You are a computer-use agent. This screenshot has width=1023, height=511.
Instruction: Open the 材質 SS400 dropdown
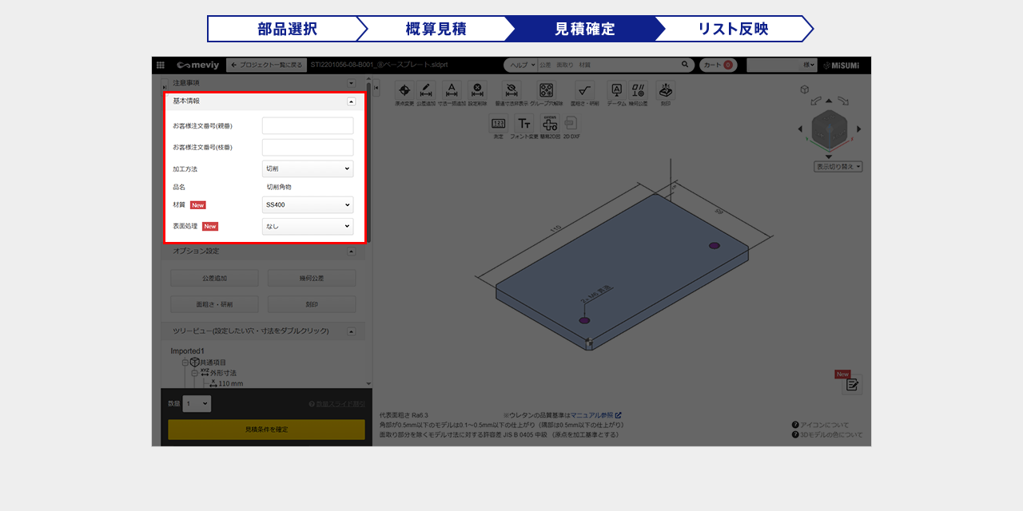pyautogui.click(x=308, y=205)
